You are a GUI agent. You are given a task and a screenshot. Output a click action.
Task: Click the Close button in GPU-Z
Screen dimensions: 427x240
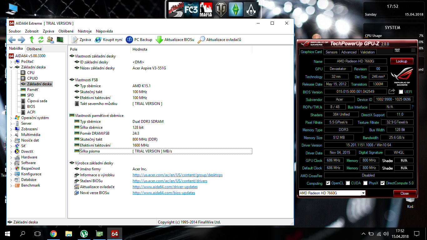point(404,193)
